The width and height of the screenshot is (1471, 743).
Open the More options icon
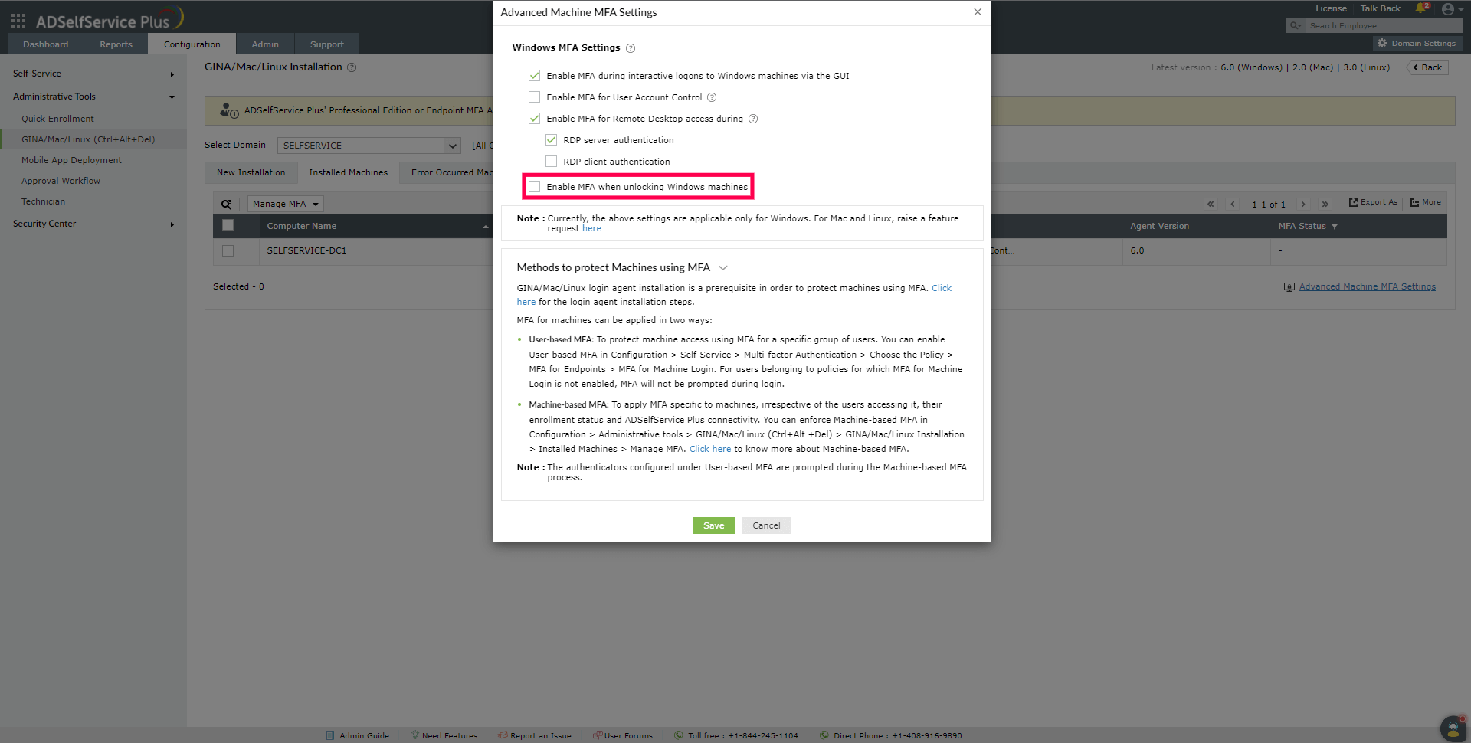click(1414, 202)
